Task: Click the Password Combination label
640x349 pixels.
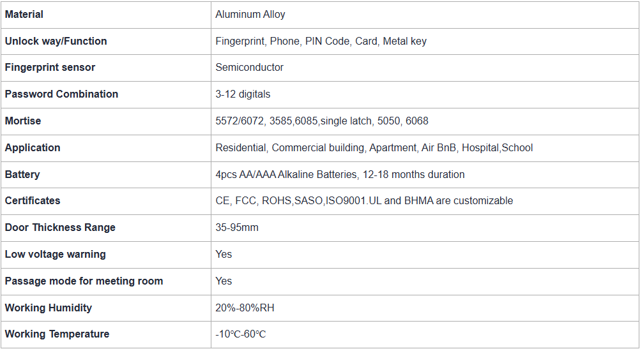Action: pyautogui.click(x=61, y=94)
